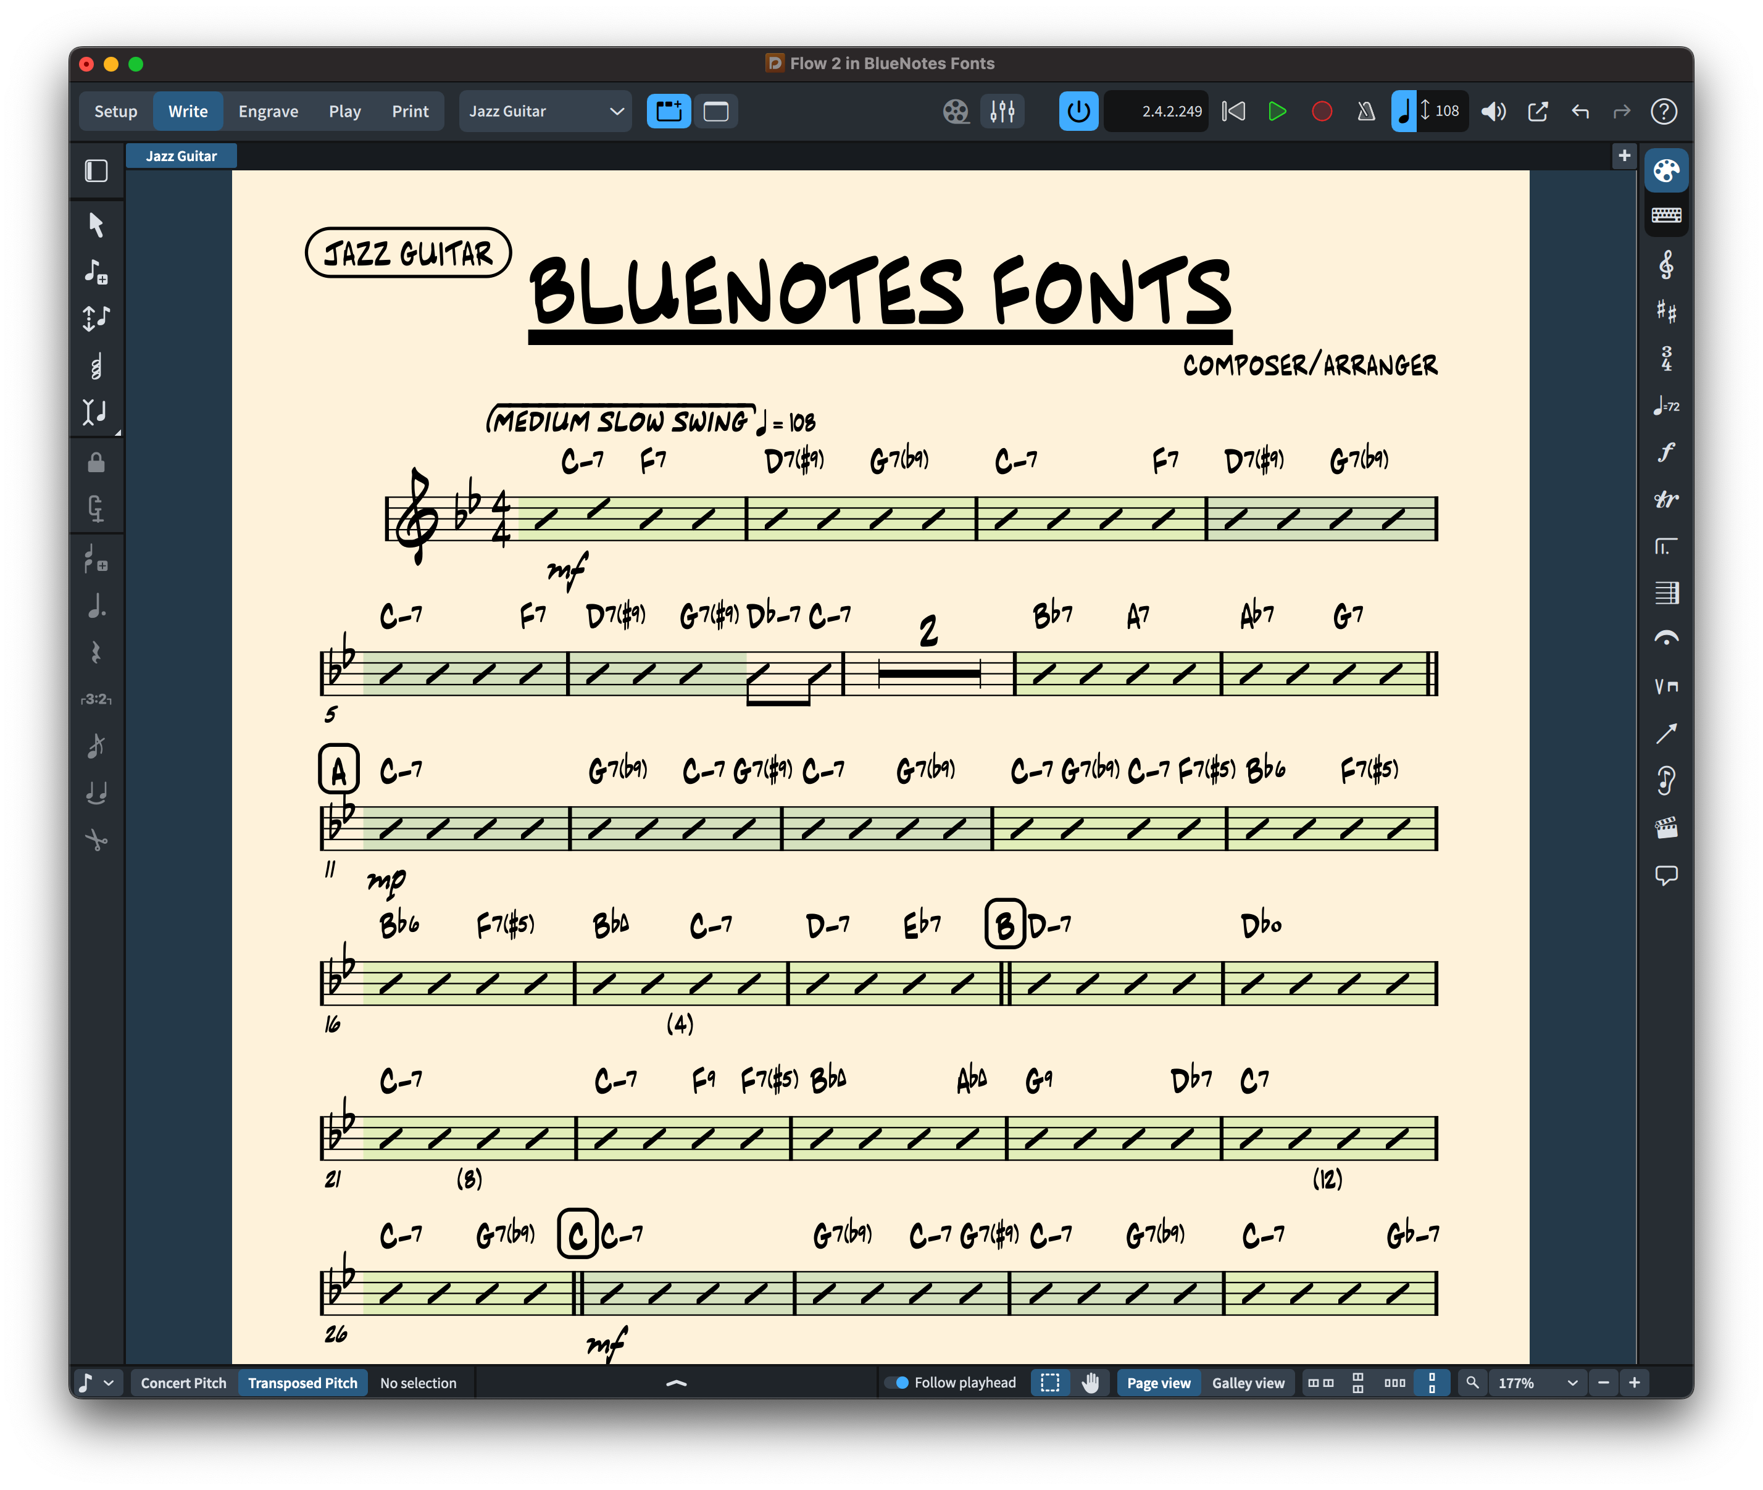
Task: Toggle lock duration tool
Action: pos(96,462)
